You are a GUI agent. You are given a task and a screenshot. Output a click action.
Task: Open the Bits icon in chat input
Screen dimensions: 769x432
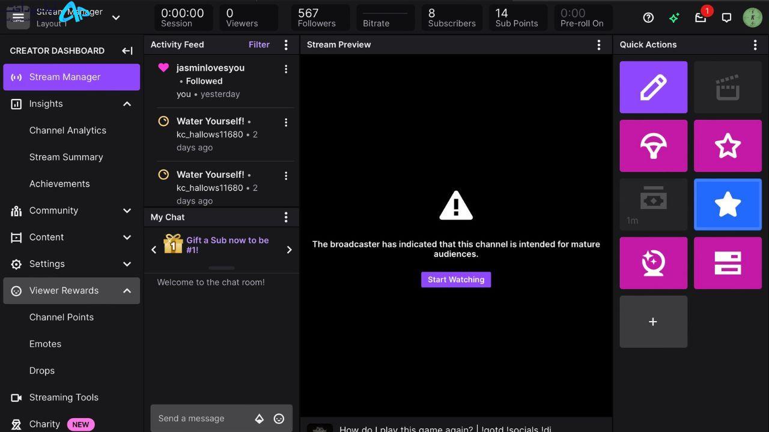tap(260, 419)
